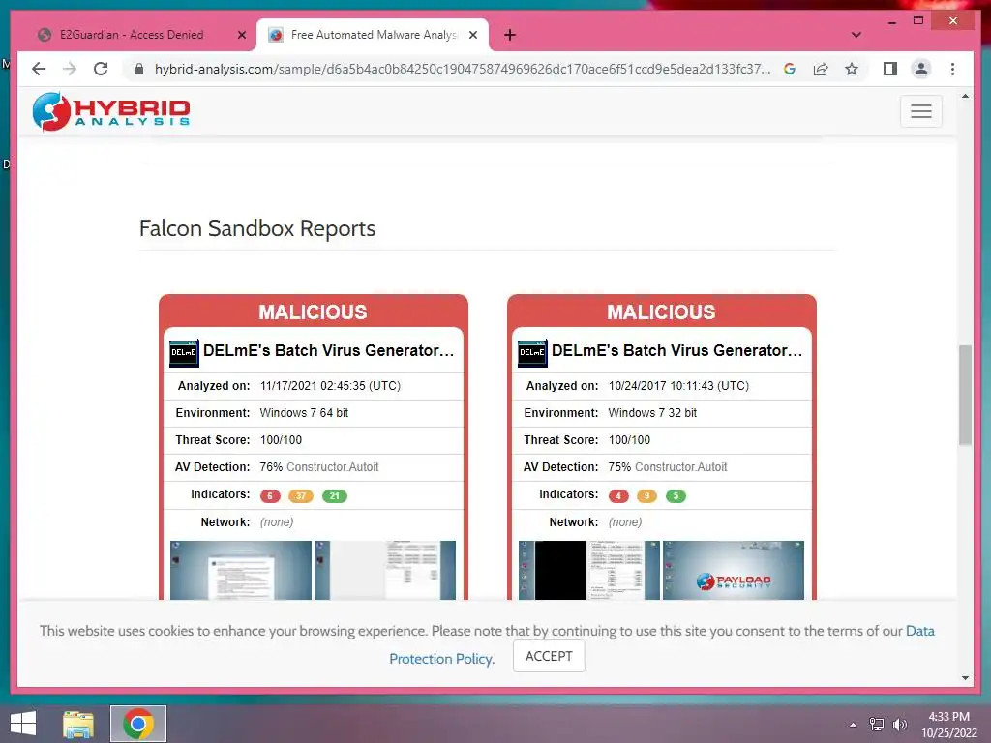This screenshot has height=743, width=991.
Task: Open File Explorer from the taskbar
Action: tap(78, 724)
